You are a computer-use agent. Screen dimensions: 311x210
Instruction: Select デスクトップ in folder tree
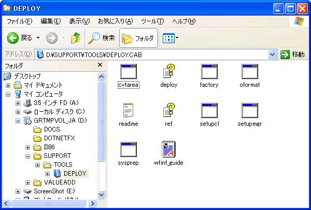pyautogui.click(x=27, y=76)
